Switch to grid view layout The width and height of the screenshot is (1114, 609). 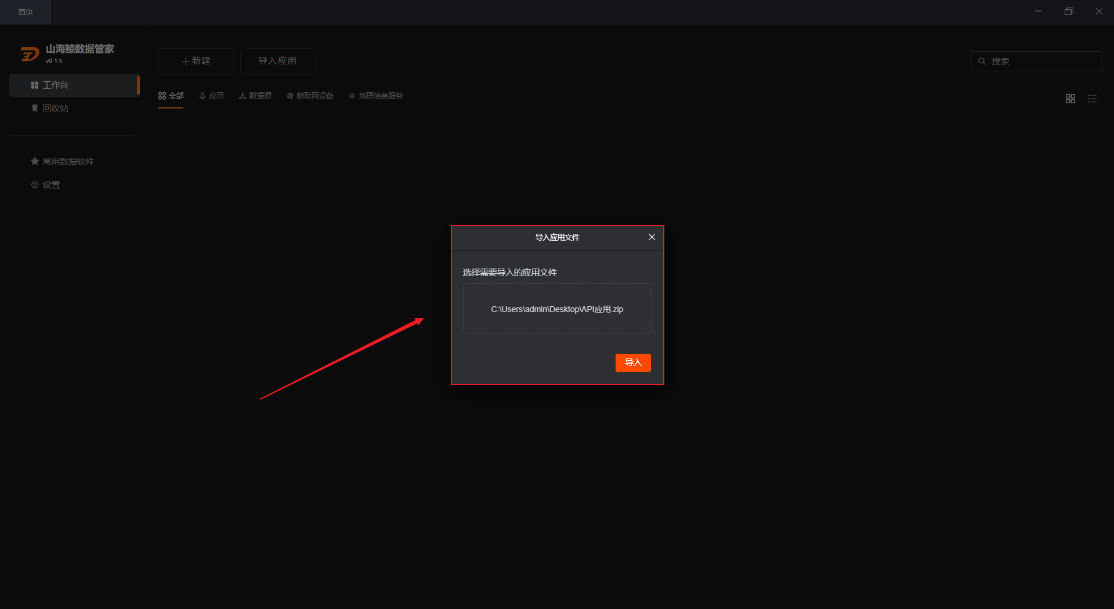[1070, 99]
